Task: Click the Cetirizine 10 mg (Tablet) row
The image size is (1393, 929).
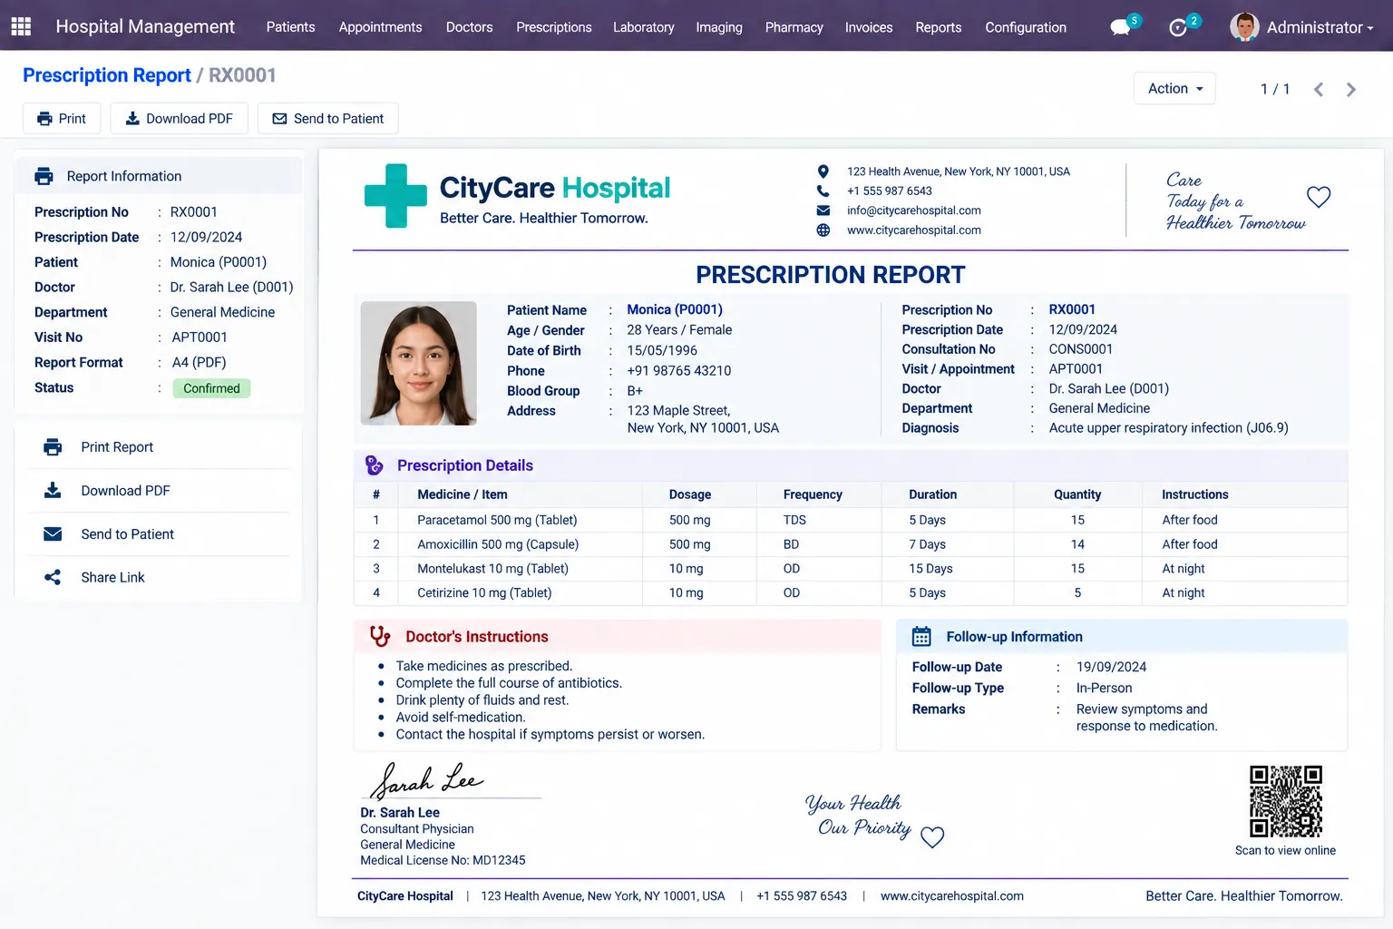Action: point(850,592)
